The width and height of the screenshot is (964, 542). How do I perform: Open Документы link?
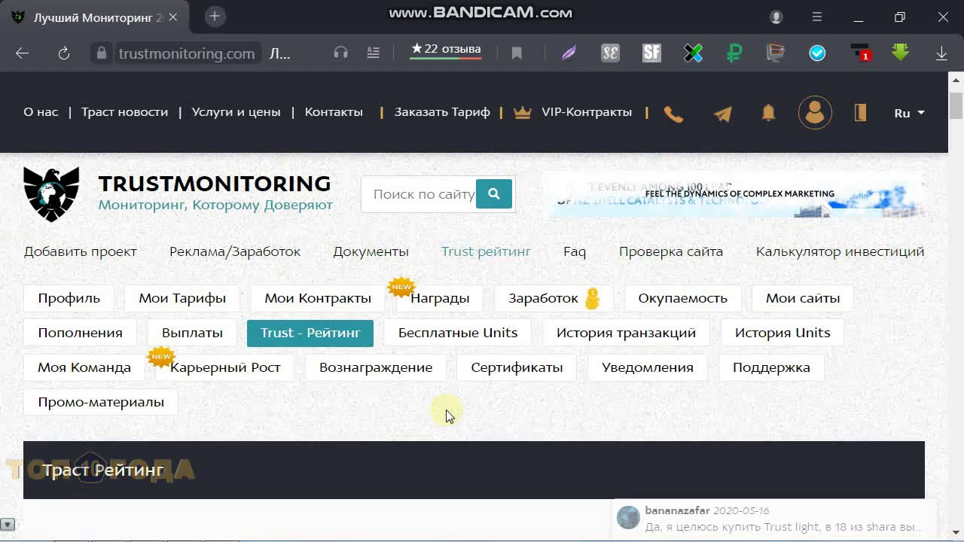[x=371, y=251]
